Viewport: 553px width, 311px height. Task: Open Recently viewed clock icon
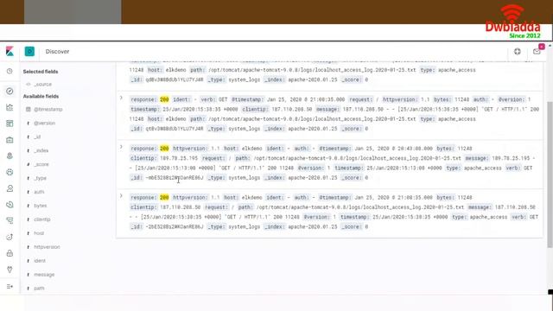pyautogui.click(x=10, y=71)
